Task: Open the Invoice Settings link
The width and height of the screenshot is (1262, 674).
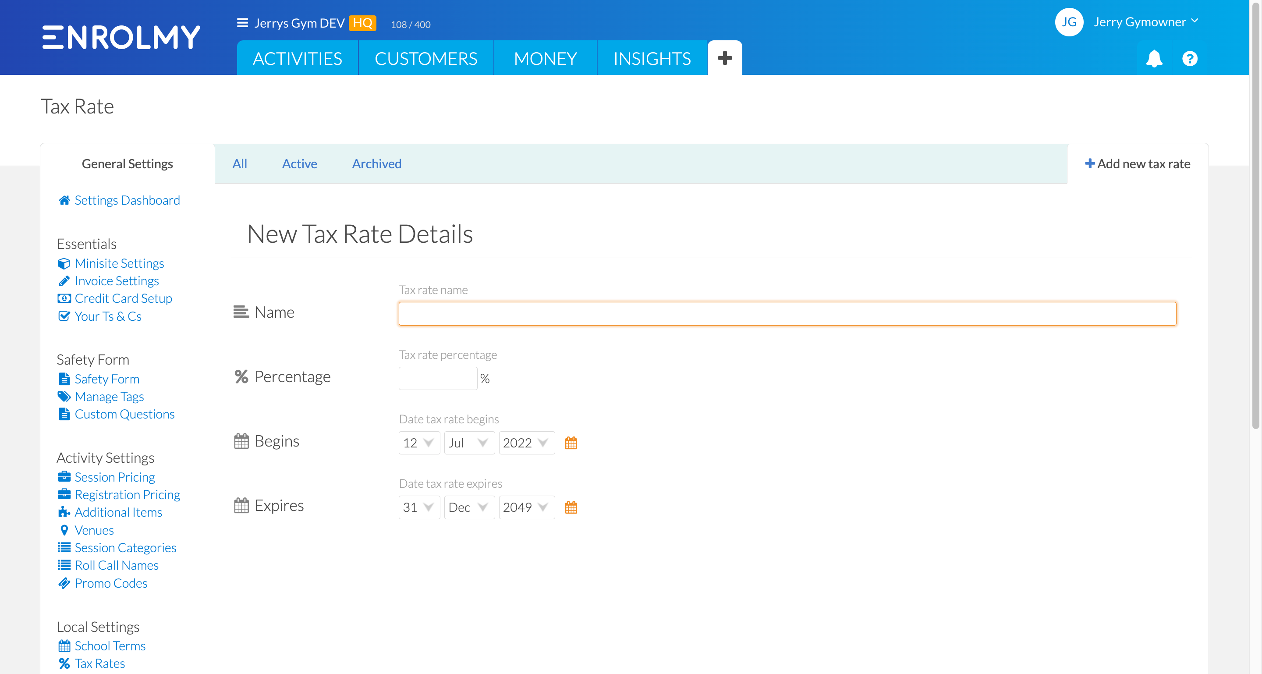Action: click(117, 281)
